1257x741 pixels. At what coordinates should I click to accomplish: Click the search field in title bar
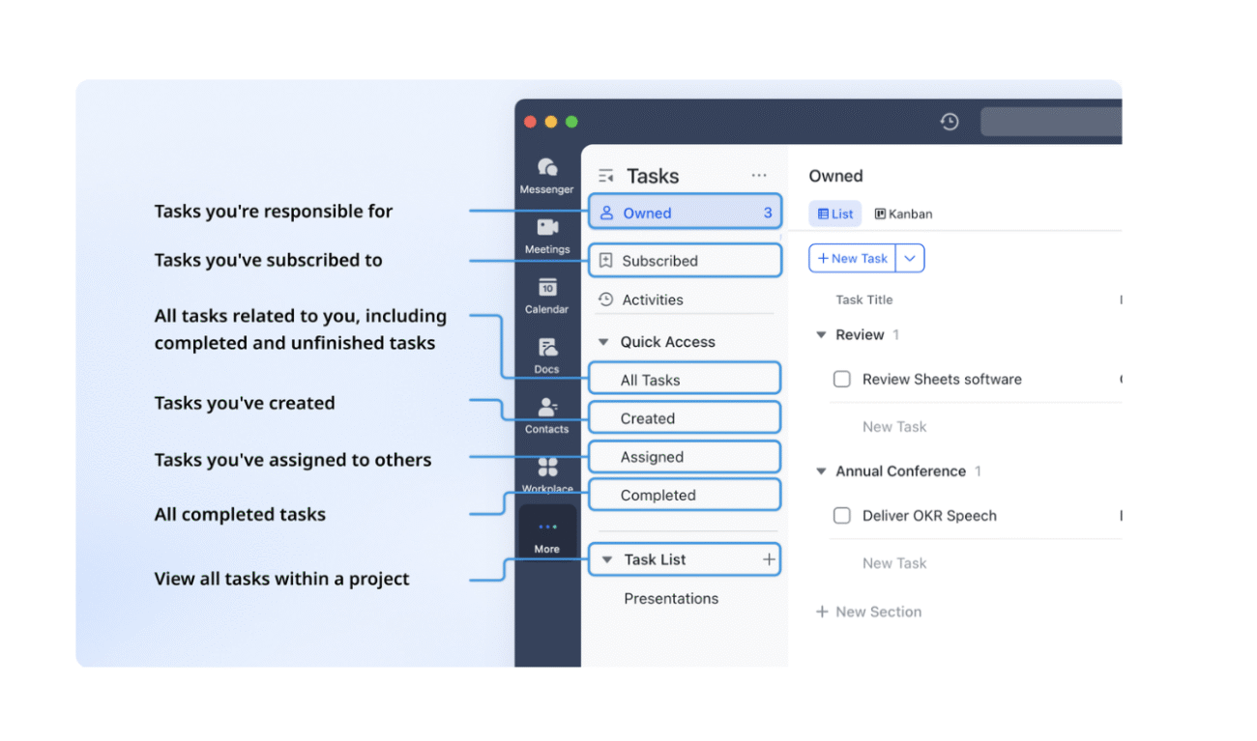tap(1050, 122)
